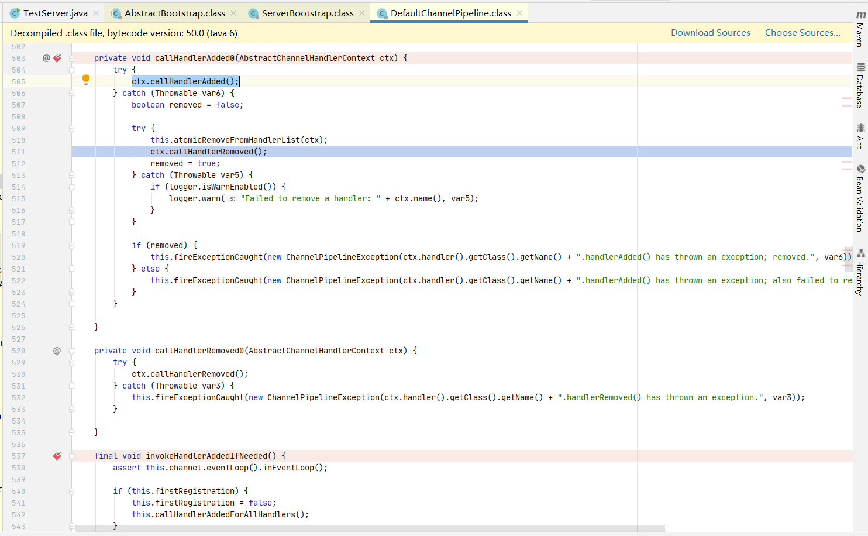Image resolution: width=868 pixels, height=536 pixels.
Task: Click "removed = true;" on line 512
Action: (185, 163)
